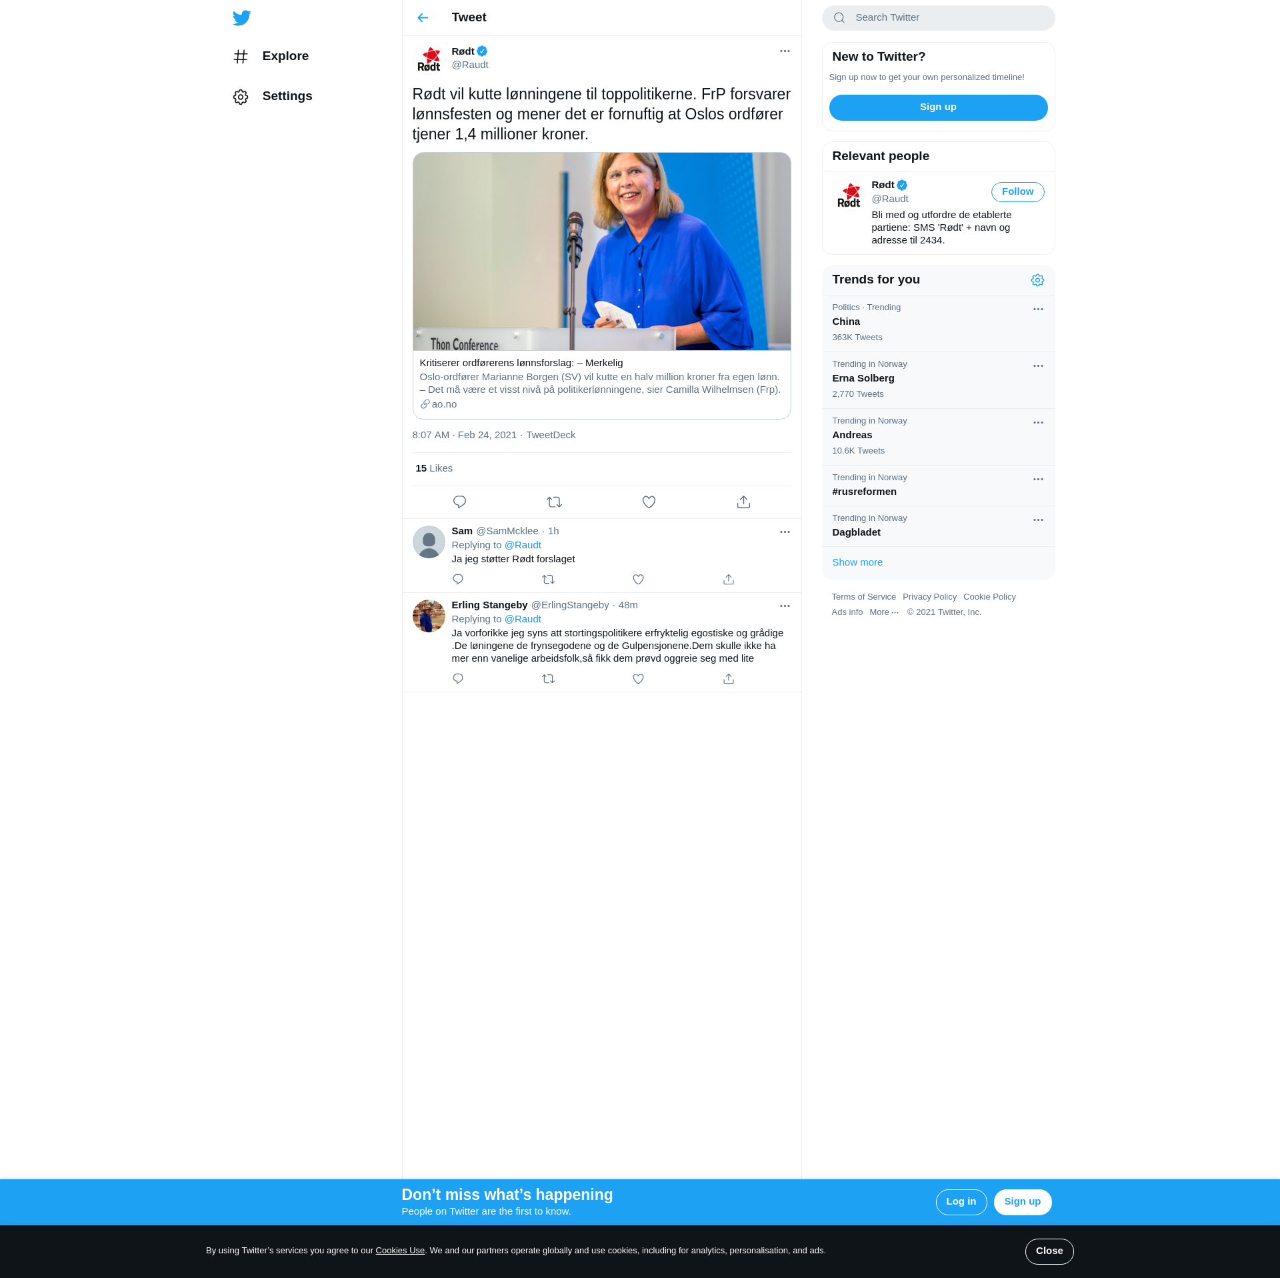This screenshot has height=1278, width=1280.
Task: Open Erling Stangeby's profile avatar
Action: [429, 616]
